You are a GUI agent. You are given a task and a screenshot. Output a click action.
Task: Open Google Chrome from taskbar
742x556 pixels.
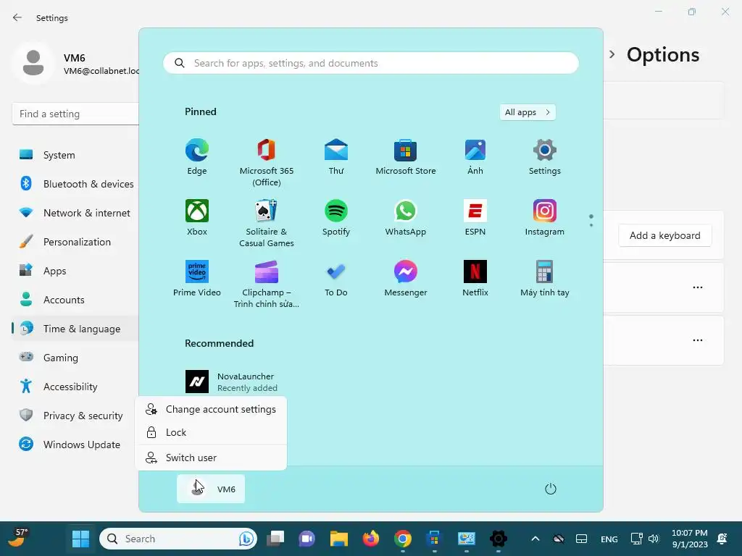tap(403, 539)
